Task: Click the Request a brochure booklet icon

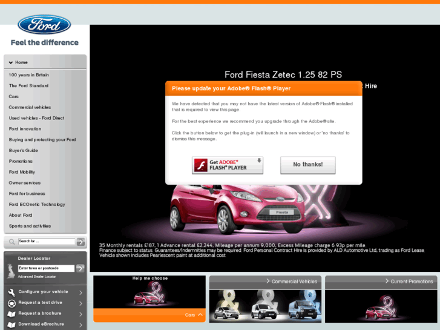Action: [x=11, y=314]
